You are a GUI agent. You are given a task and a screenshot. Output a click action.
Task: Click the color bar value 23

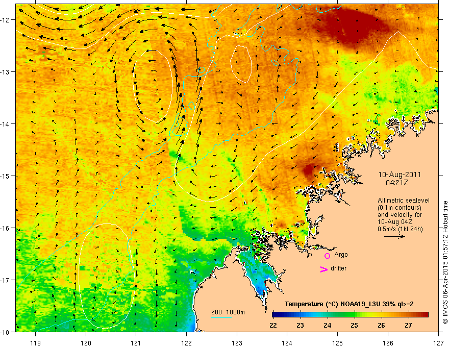[x=300, y=325]
